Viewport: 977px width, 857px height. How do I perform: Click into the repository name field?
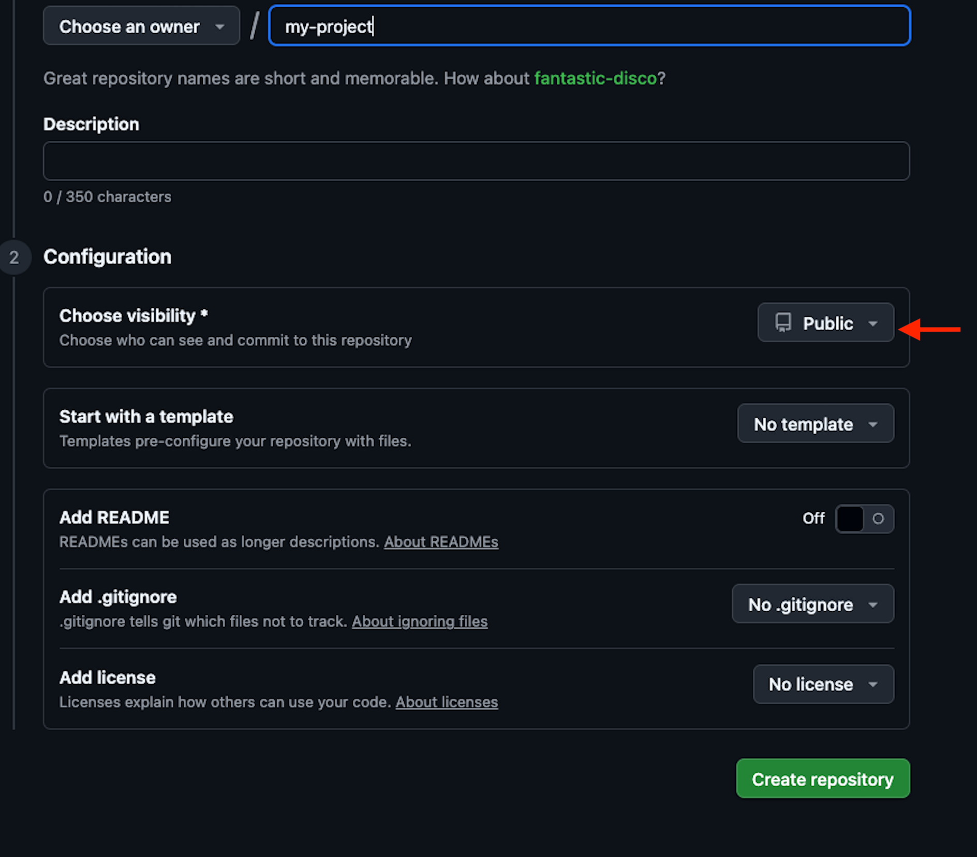[x=589, y=26]
